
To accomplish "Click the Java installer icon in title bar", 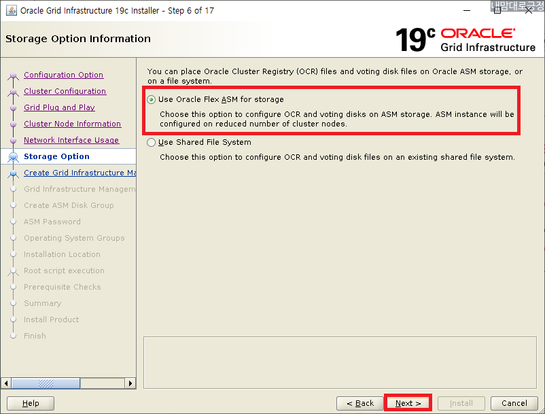I will (x=12, y=10).
